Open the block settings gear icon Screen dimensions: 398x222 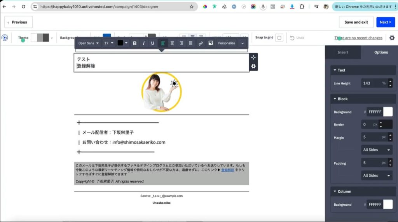tap(253, 66)
